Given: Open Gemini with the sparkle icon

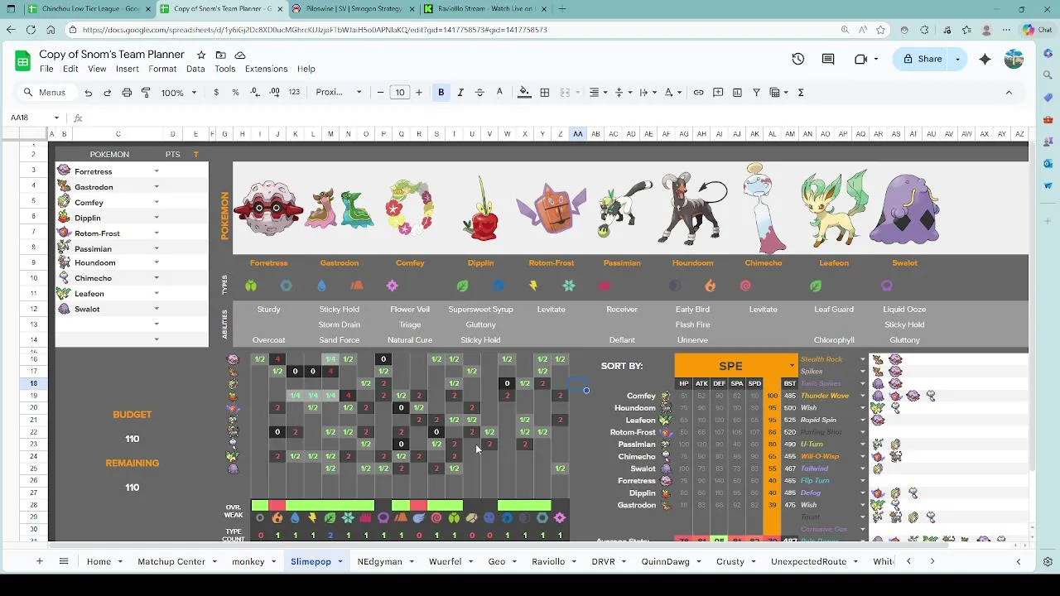Looking at the screenshot, I should coord(985,60).
